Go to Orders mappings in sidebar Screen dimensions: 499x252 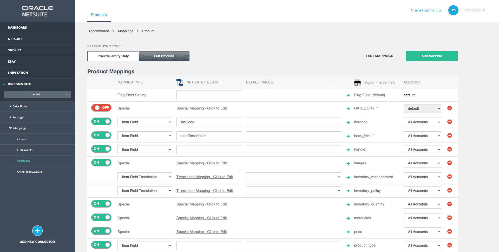pos(37,139)
